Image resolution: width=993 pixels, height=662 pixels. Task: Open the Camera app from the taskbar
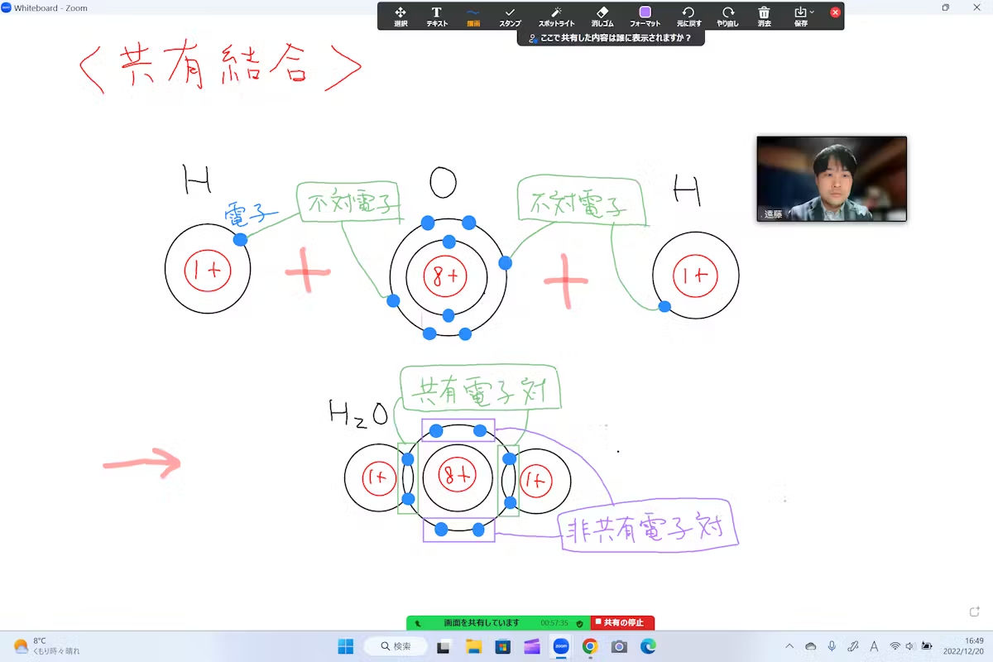click(619, 646)
